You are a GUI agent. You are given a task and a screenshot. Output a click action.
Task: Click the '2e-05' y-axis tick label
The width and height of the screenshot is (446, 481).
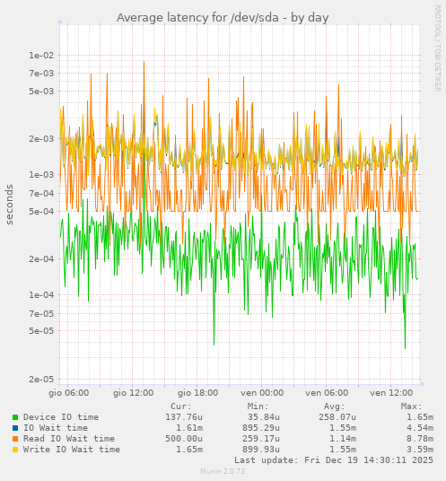tap(41, 380)
